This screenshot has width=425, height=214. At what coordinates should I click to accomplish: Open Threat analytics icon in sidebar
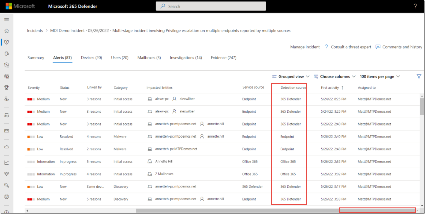tap(7, 76)
